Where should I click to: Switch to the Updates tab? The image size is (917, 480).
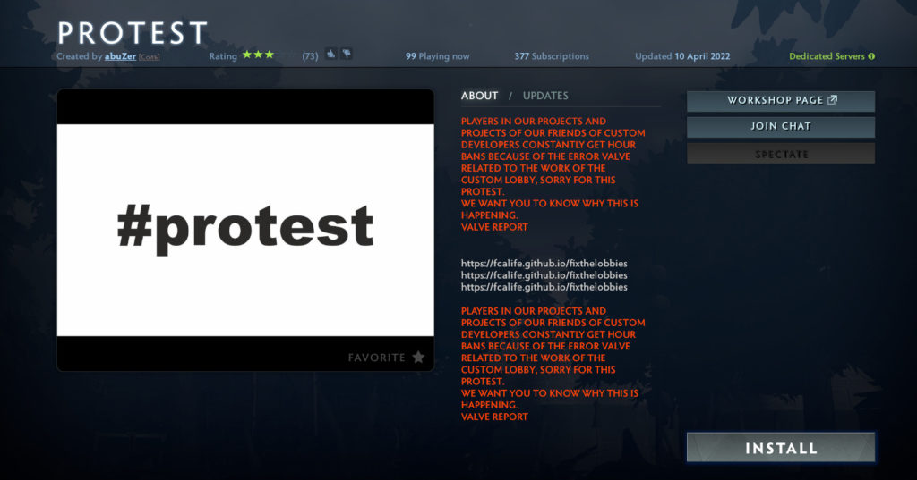click(545, 96)
